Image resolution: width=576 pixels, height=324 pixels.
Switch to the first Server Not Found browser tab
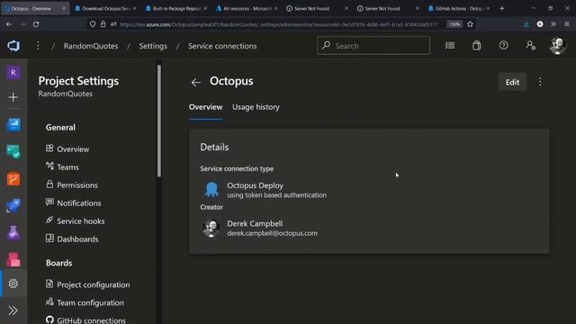(x=318, y=8)
